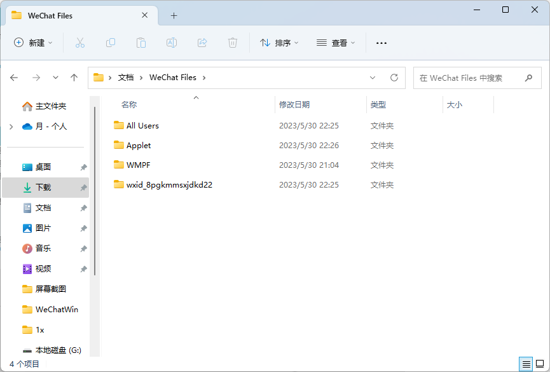Click the search magnifier icon

click(528, 78)
